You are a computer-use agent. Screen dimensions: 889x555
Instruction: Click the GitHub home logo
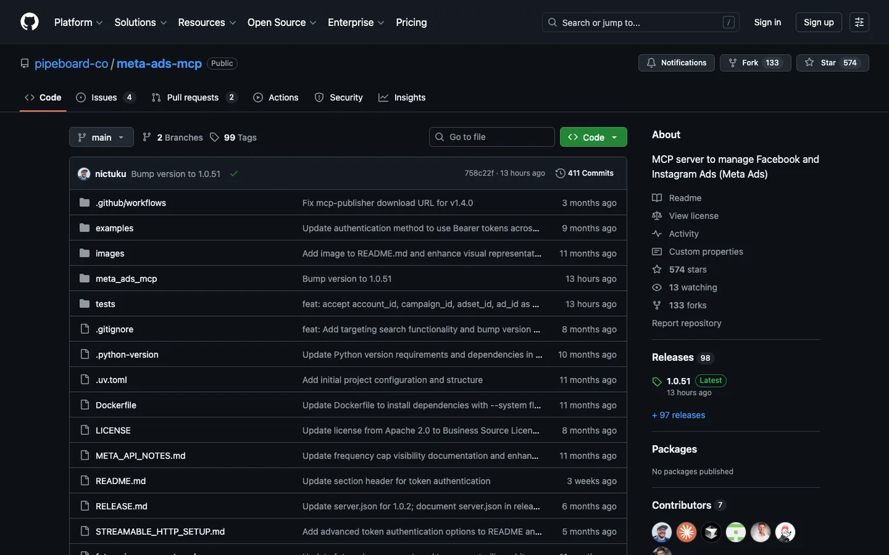tap(29, 22)
